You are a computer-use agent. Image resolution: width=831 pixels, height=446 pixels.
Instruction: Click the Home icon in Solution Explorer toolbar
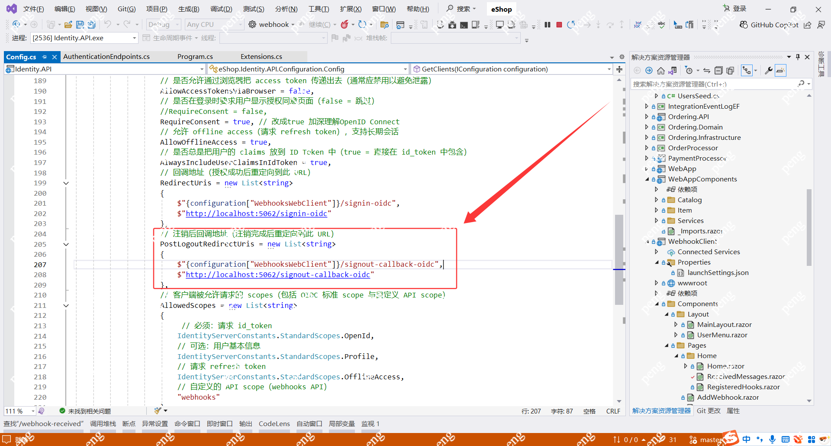tap(660, 71)
